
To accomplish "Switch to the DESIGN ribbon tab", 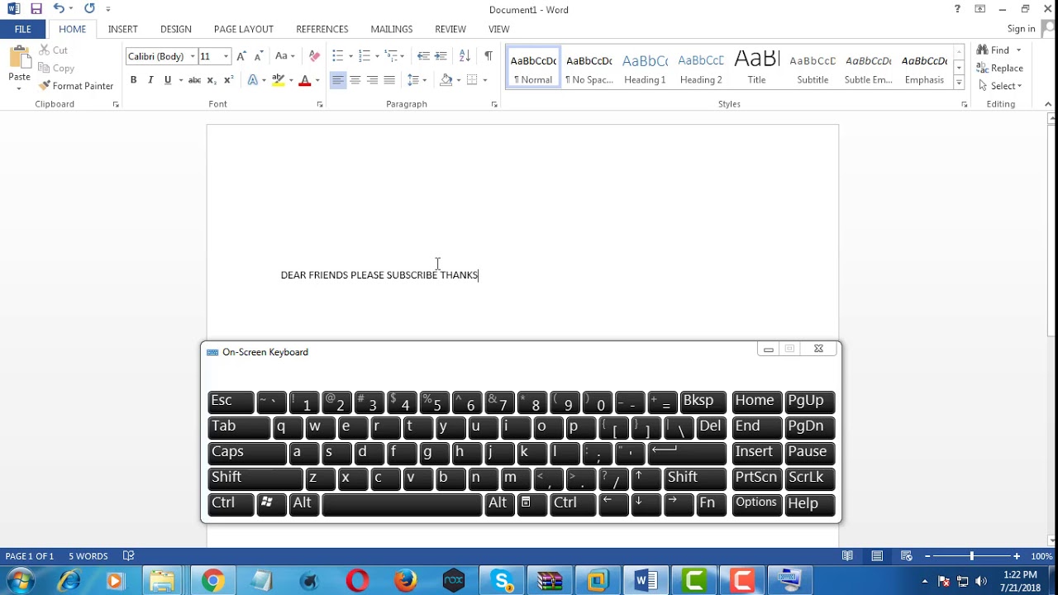I will click(x=176, y=29).
